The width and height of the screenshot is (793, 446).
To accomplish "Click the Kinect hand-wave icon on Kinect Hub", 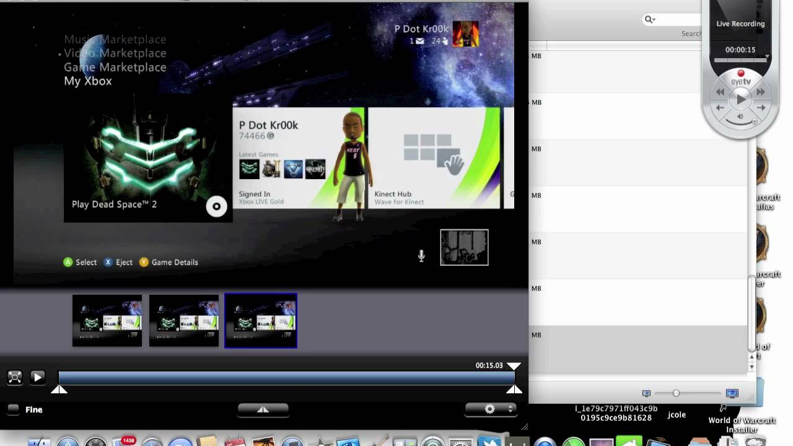I will click(x=454, y=163).
